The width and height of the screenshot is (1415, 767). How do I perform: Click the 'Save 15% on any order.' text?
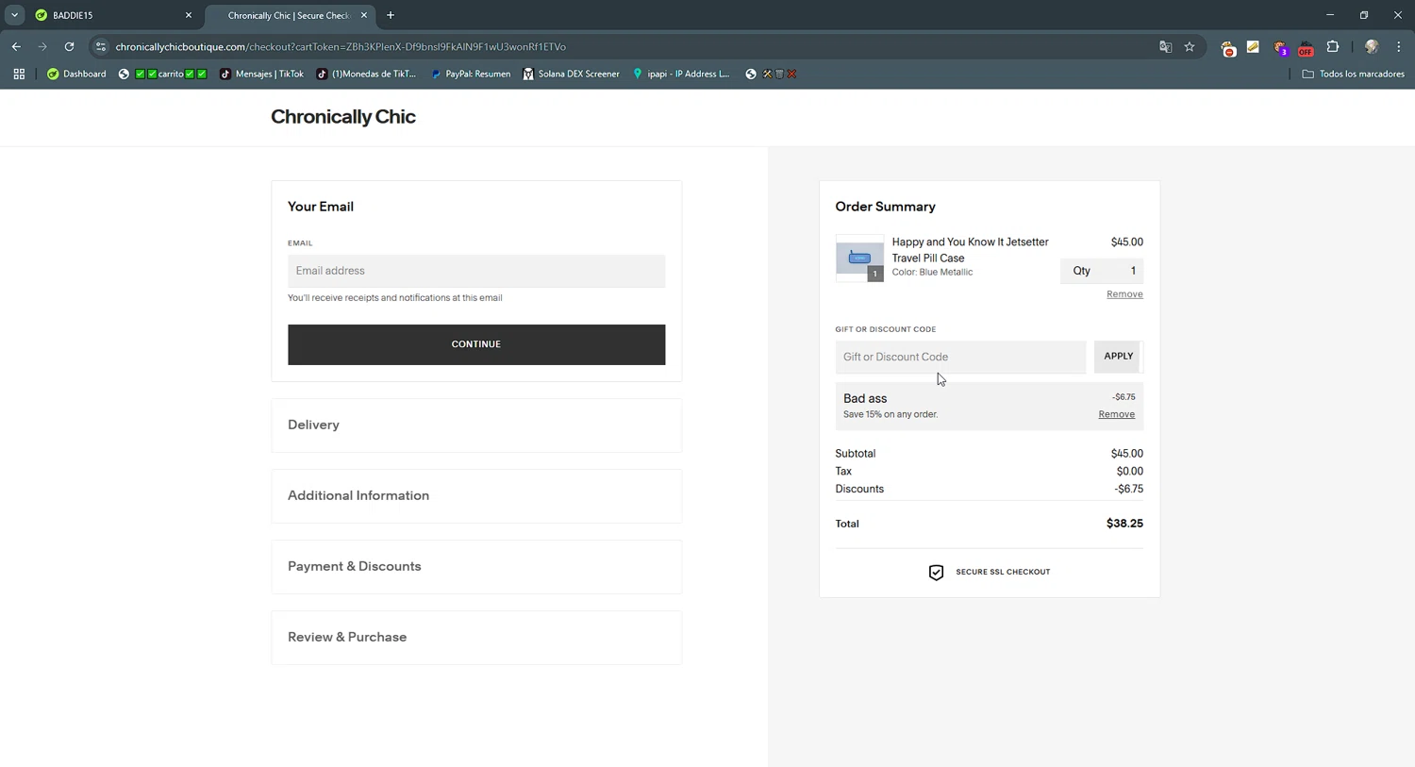click(891, 414)
